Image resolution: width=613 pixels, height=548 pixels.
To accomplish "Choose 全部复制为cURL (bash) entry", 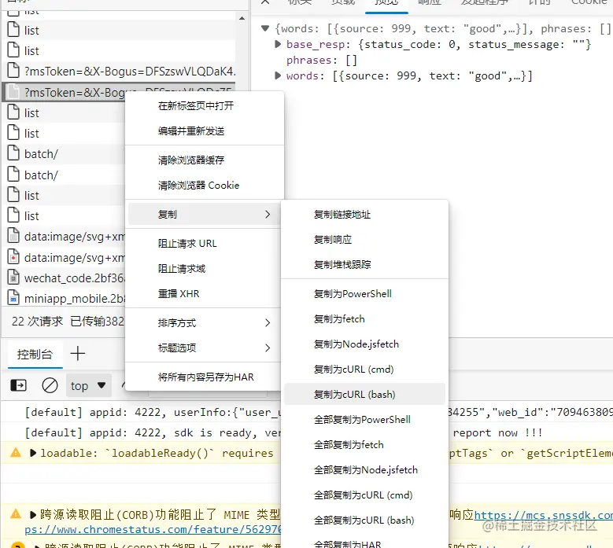I will coord(364,520).
